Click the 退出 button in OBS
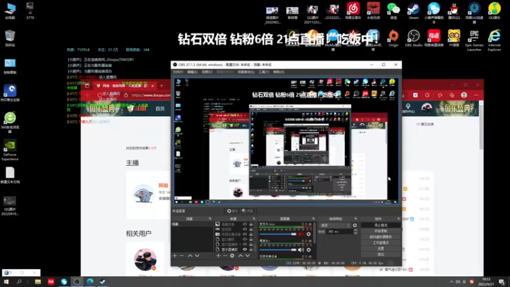This screenshot has width=510, height=287. (x=381, y=254)
